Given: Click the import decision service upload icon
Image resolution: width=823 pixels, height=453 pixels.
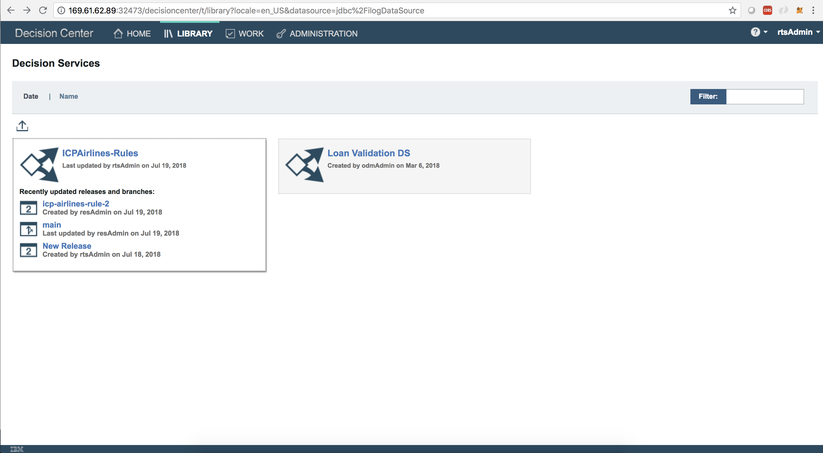Looking at the screenshot, I should tap(22, 126).
